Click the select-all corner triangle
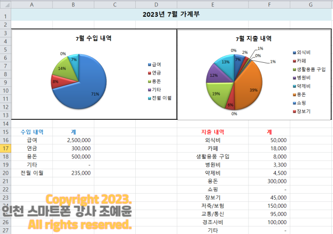The height and width of the screenshot is (234, 333). click(x=6, y=5)
